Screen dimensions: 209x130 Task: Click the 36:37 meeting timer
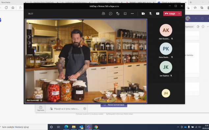(31, 13)
